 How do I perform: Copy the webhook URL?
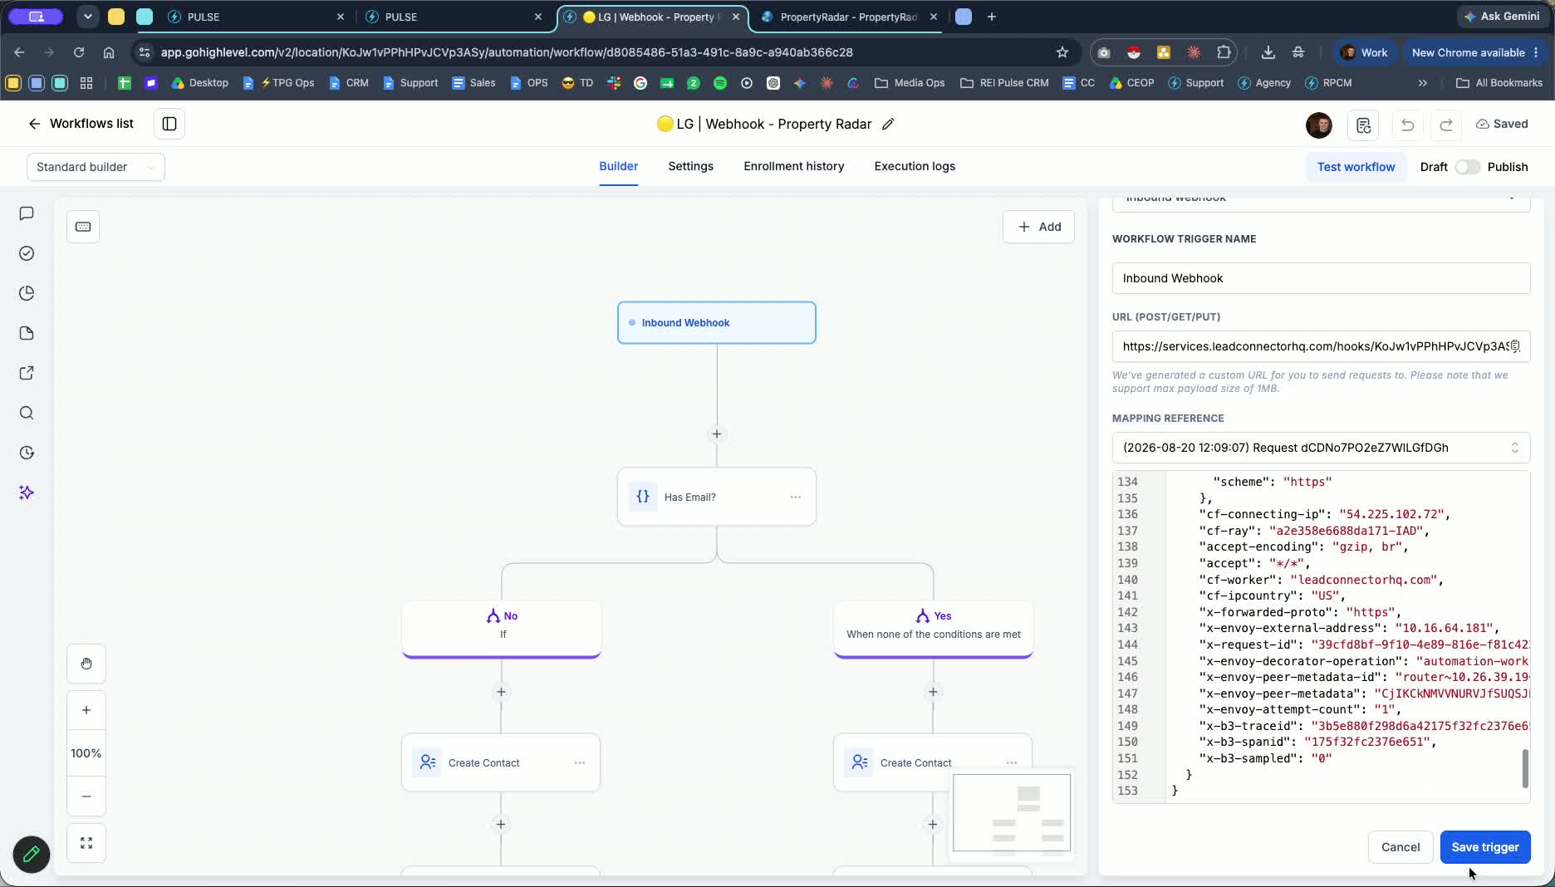pyautogui.click(x=1515, y=346)
